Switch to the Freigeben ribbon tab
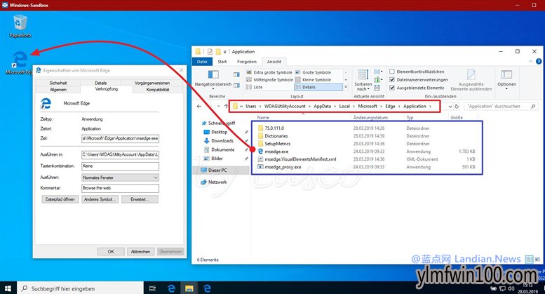Screen dimensions: 545x294 (x=247, y=62)
